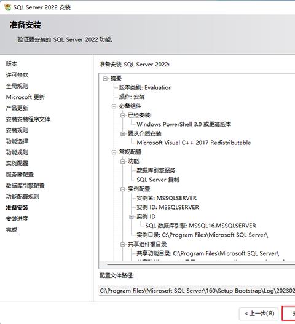
Task: Select the 实例 ID: MSSQLSERVER row
Action: click(x=168, y=207)
